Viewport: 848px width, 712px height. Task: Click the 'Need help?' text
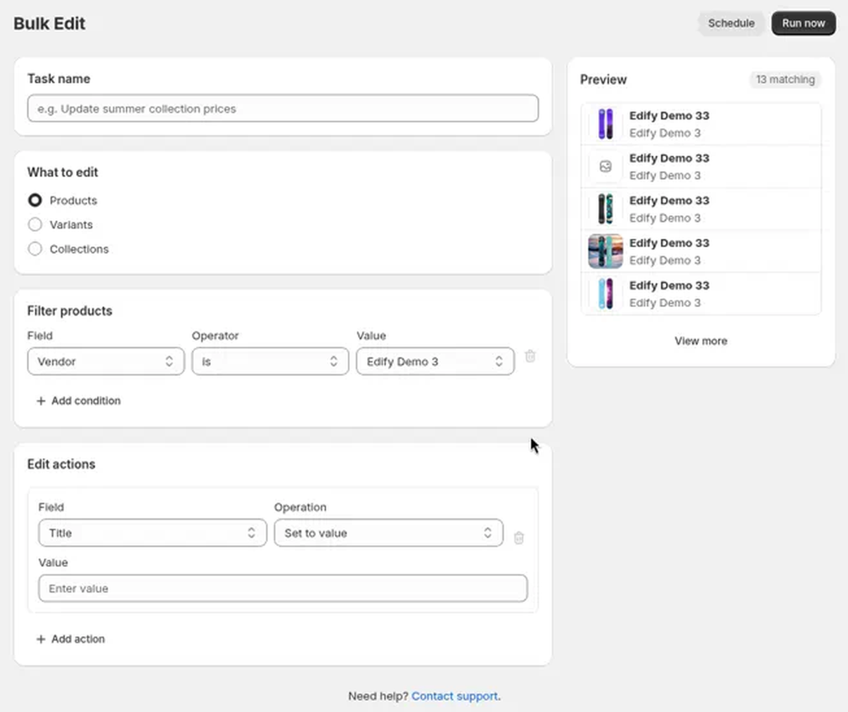[x=378, y=696]
